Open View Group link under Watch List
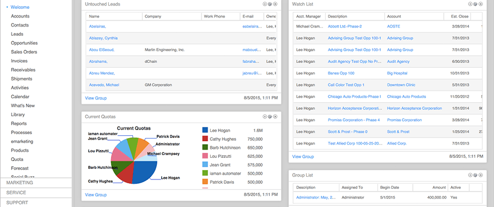This screenshot has width=494, height=207. pos(303,157)
